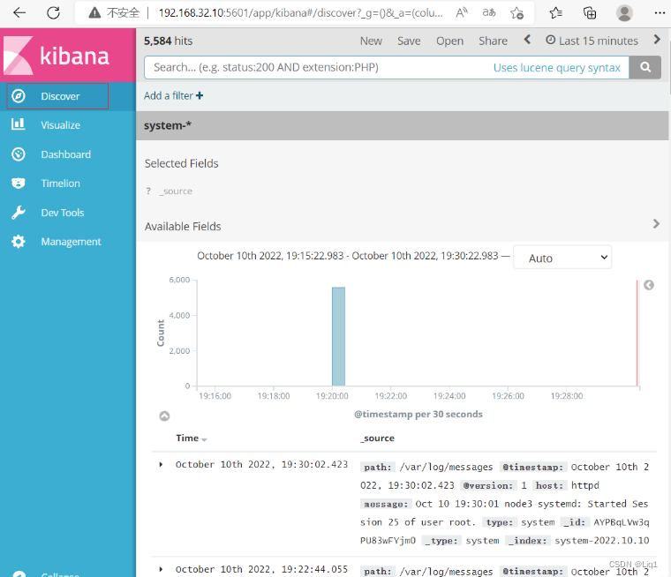
Task: Open Timelion section
Action: 60,183
